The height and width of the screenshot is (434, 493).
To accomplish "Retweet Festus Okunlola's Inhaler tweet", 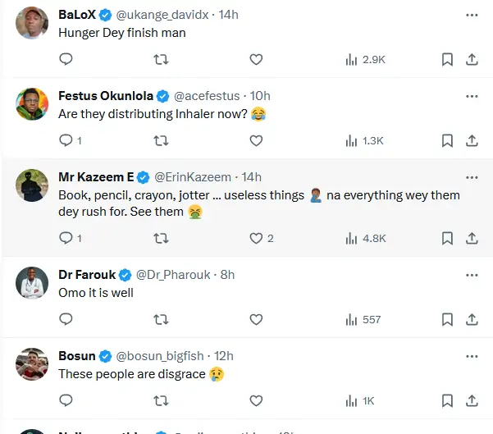I will pyautogui.click(x=162, y=141).
